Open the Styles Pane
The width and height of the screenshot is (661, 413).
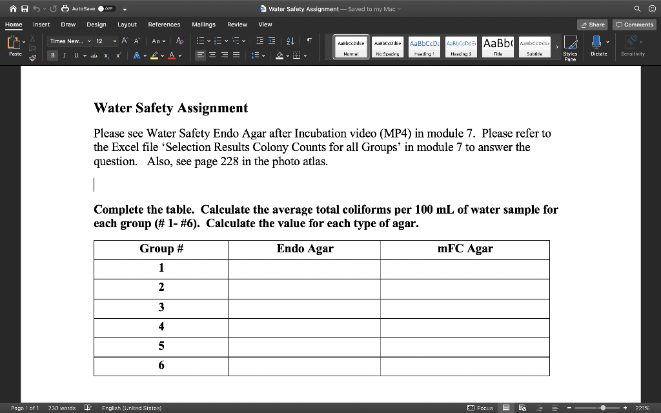click(x=571, y=46)
